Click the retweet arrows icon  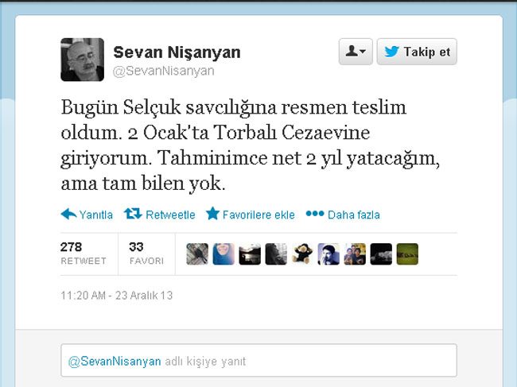(133, 214)
